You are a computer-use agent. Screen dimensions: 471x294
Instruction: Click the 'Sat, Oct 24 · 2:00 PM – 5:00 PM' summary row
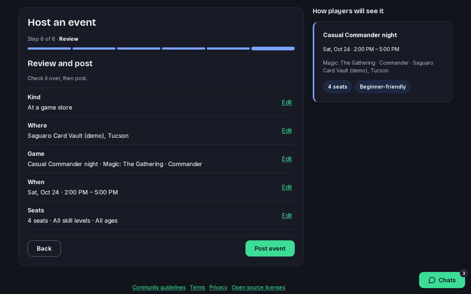point(73,192)
